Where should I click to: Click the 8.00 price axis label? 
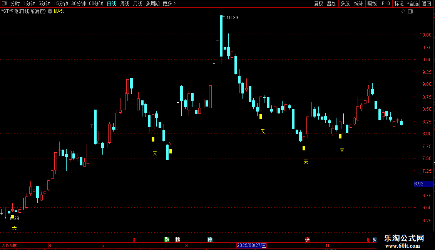427,133
